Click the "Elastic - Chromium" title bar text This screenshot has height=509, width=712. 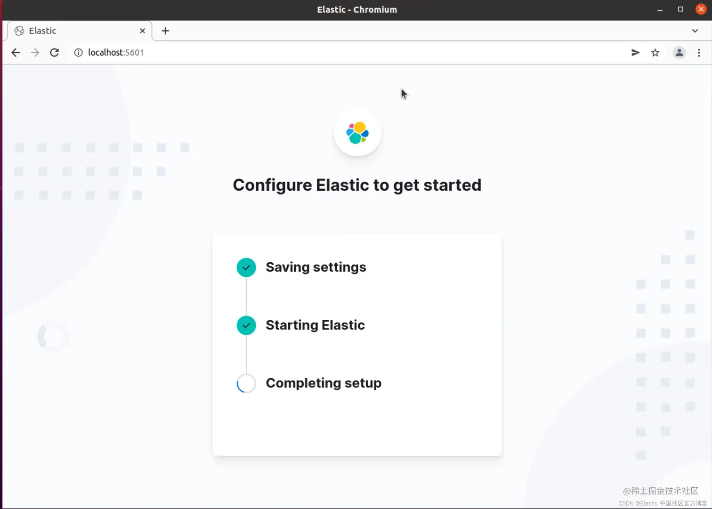point(357,9)
